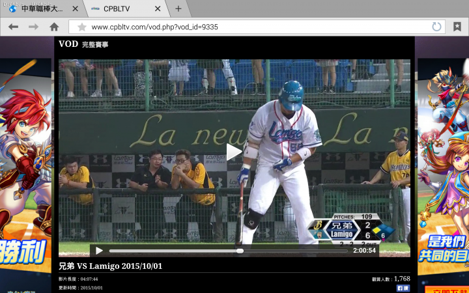Switch to the 中華職棒大 tab

42,8
